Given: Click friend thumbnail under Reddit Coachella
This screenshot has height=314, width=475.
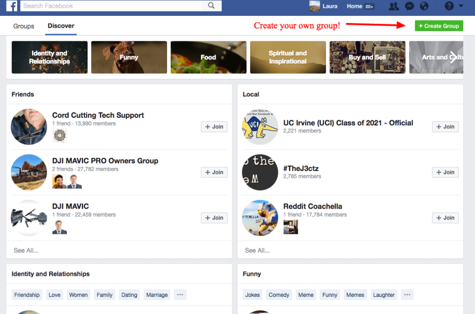Looking at the screenshot, I should click(290, 227).
